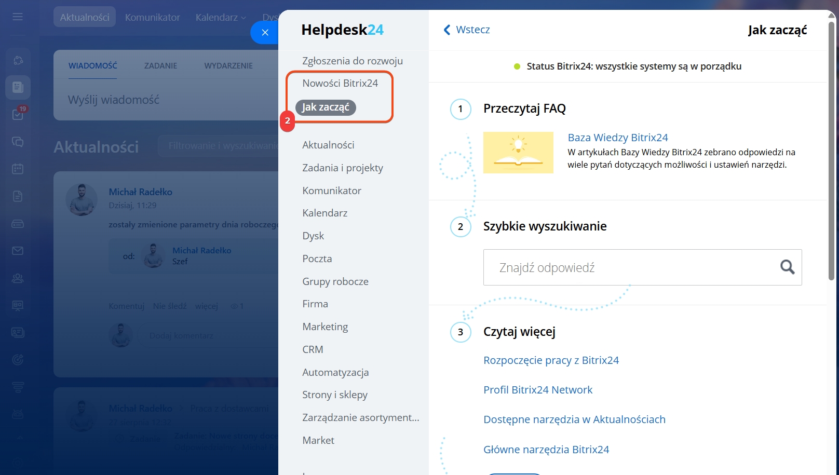Open Nowości Bitrix24 in Helpdesk menu
Screen dimensions: 839x475
pos(340,83)
